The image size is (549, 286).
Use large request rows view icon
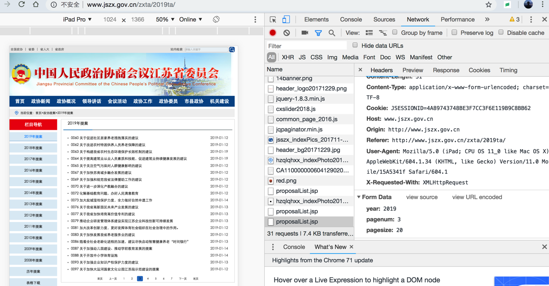pyautogui.click(x=369, y=33)
